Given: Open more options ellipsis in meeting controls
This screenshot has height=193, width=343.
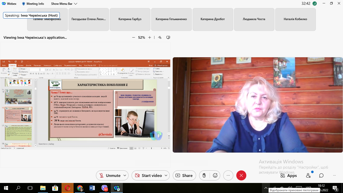Looking at the screenshot, I should tap(228, 175).
